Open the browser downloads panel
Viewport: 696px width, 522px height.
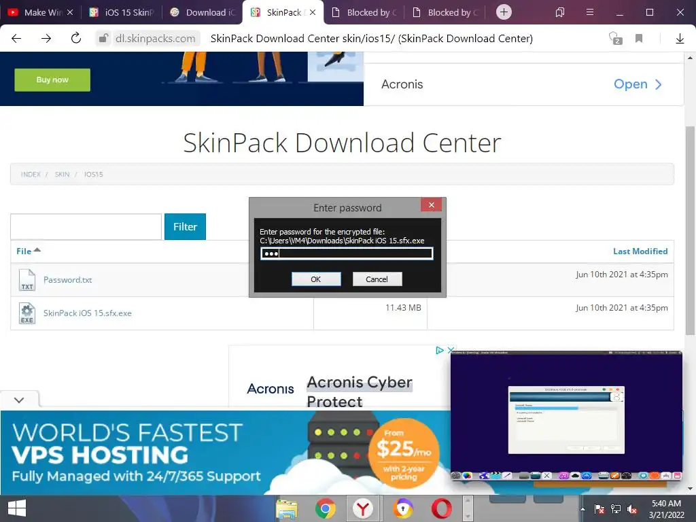tap(680, 39)
